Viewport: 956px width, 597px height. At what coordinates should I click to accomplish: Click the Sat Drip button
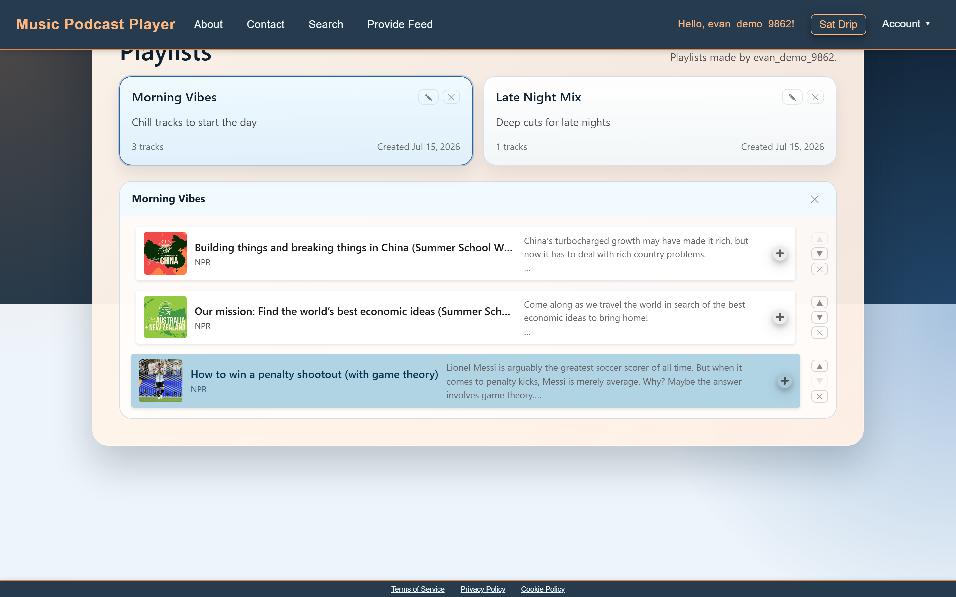[838, 24]
